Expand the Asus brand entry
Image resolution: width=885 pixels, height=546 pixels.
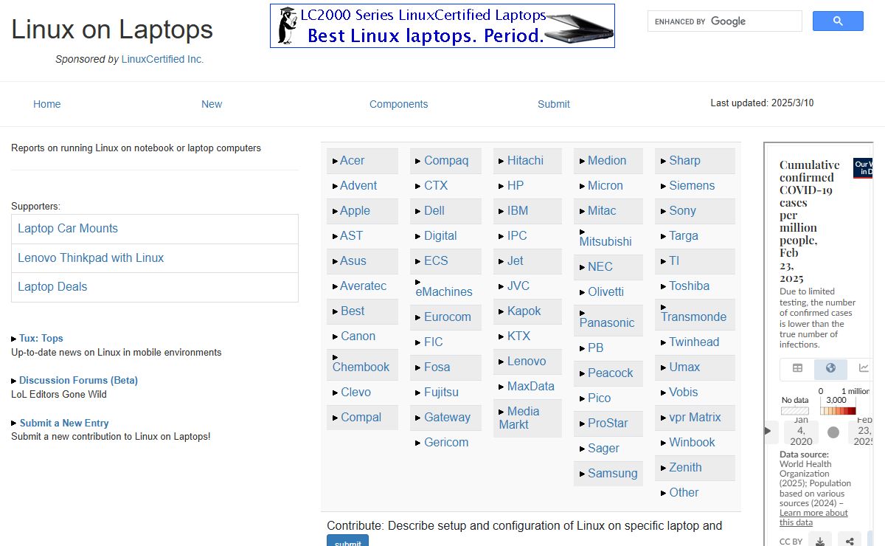[x=353, y=261]
